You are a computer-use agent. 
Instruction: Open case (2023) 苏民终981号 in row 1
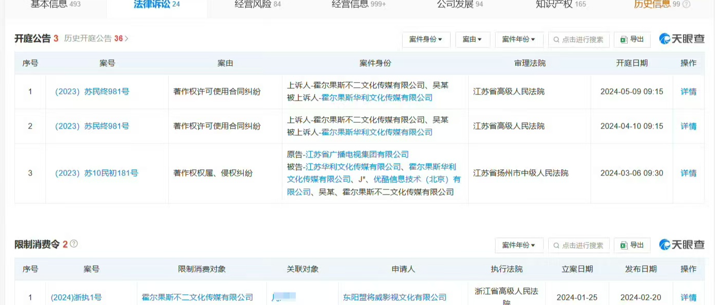click(92, 92)
